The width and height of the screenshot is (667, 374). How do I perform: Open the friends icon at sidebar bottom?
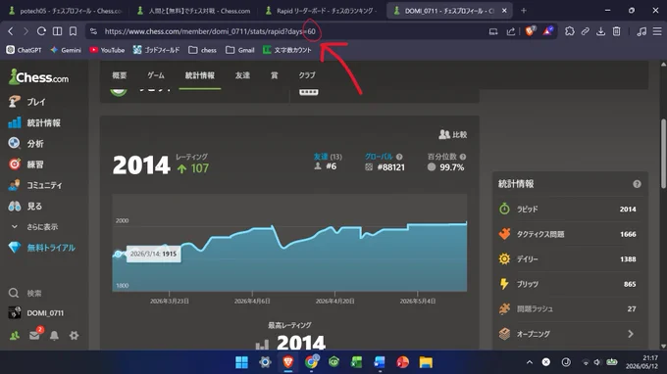(15, 336)
